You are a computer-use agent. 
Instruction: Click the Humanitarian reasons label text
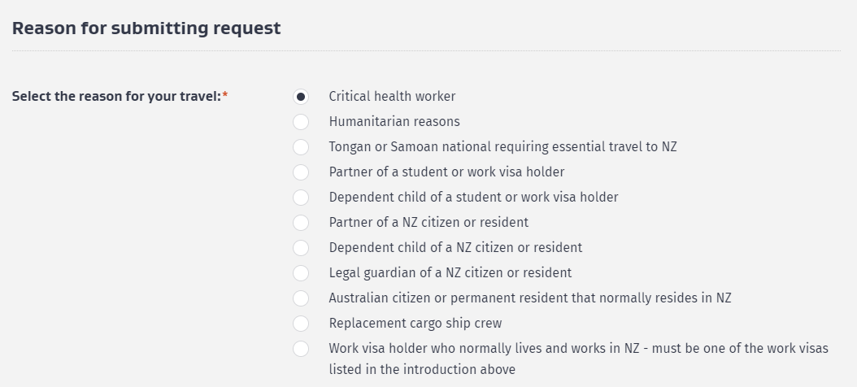click(x=394, y=122)
